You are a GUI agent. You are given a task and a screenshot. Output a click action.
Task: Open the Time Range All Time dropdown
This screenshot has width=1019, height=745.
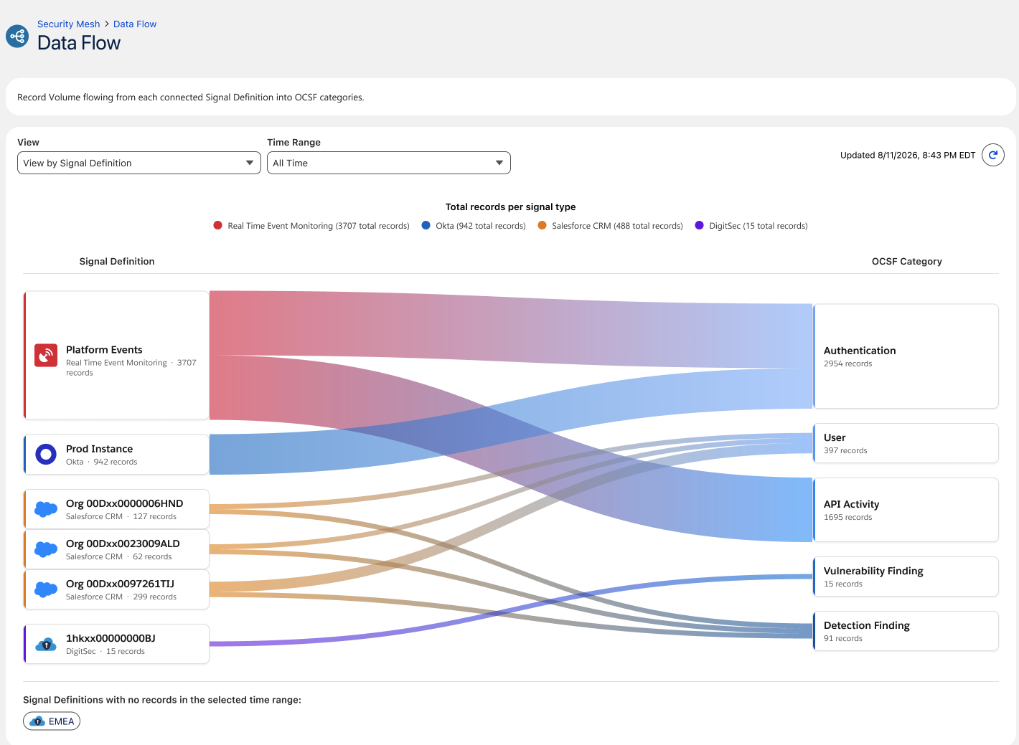[389, 163]
